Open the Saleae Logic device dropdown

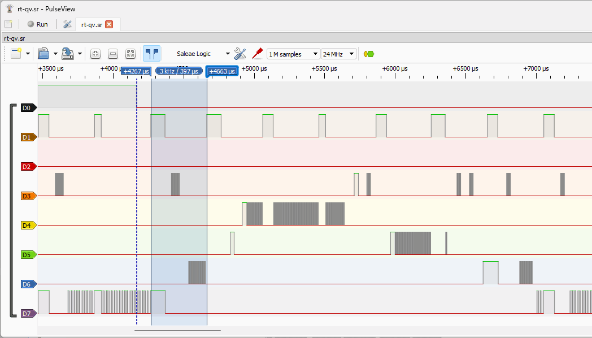coord(202,54)
